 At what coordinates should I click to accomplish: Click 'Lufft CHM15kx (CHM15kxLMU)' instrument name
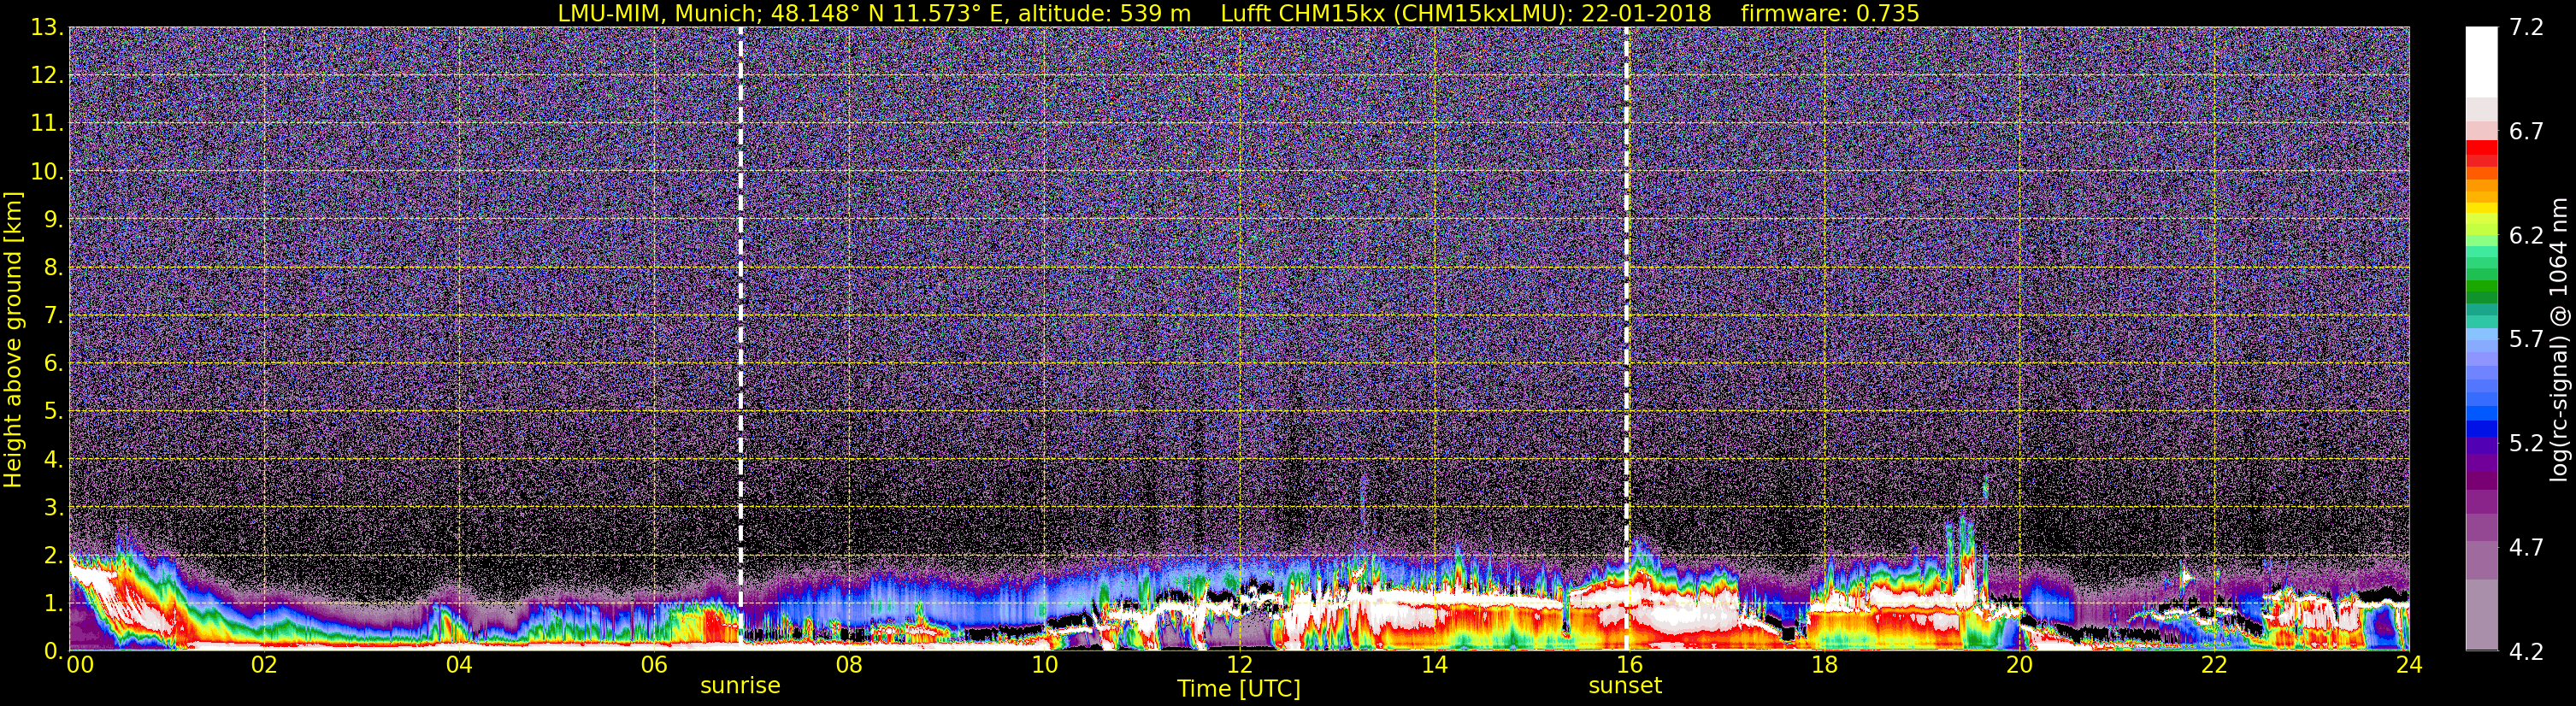pos(1395,13)
